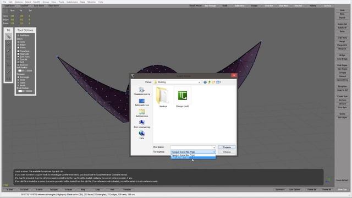Toggle the Edges selection checkbox
Image resolution: width=352 pixels, height=198 pixels.
pos(18,45)
